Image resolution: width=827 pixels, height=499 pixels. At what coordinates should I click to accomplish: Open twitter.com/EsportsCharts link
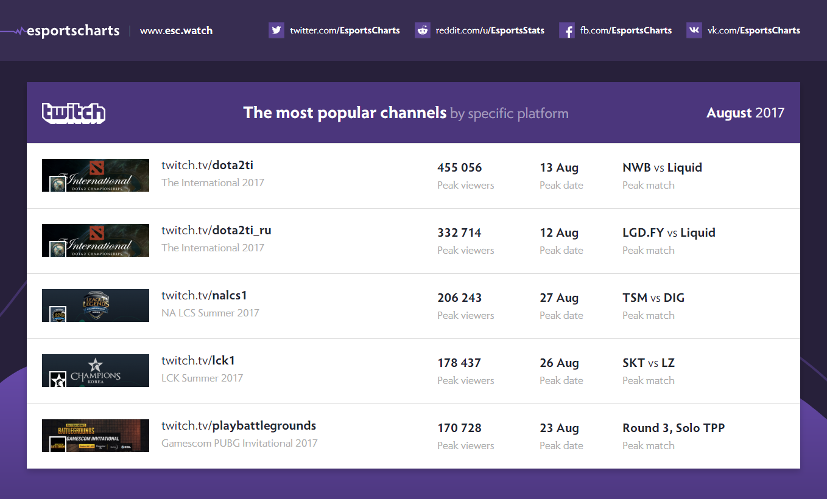tap(345, 30)
